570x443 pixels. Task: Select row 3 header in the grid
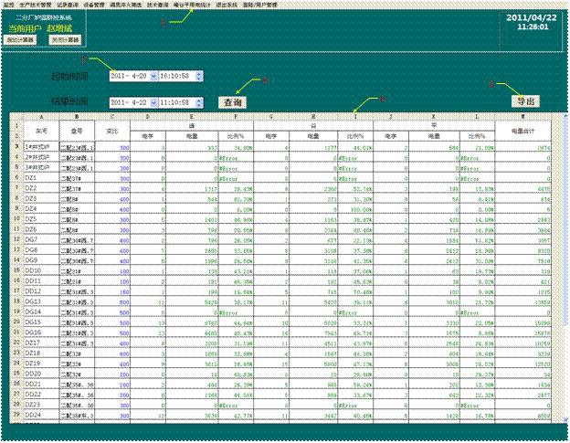[x=16, y=145]
